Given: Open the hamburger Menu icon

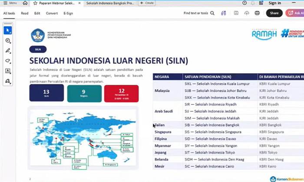Looking at the screenshot, I should point(5,3).
